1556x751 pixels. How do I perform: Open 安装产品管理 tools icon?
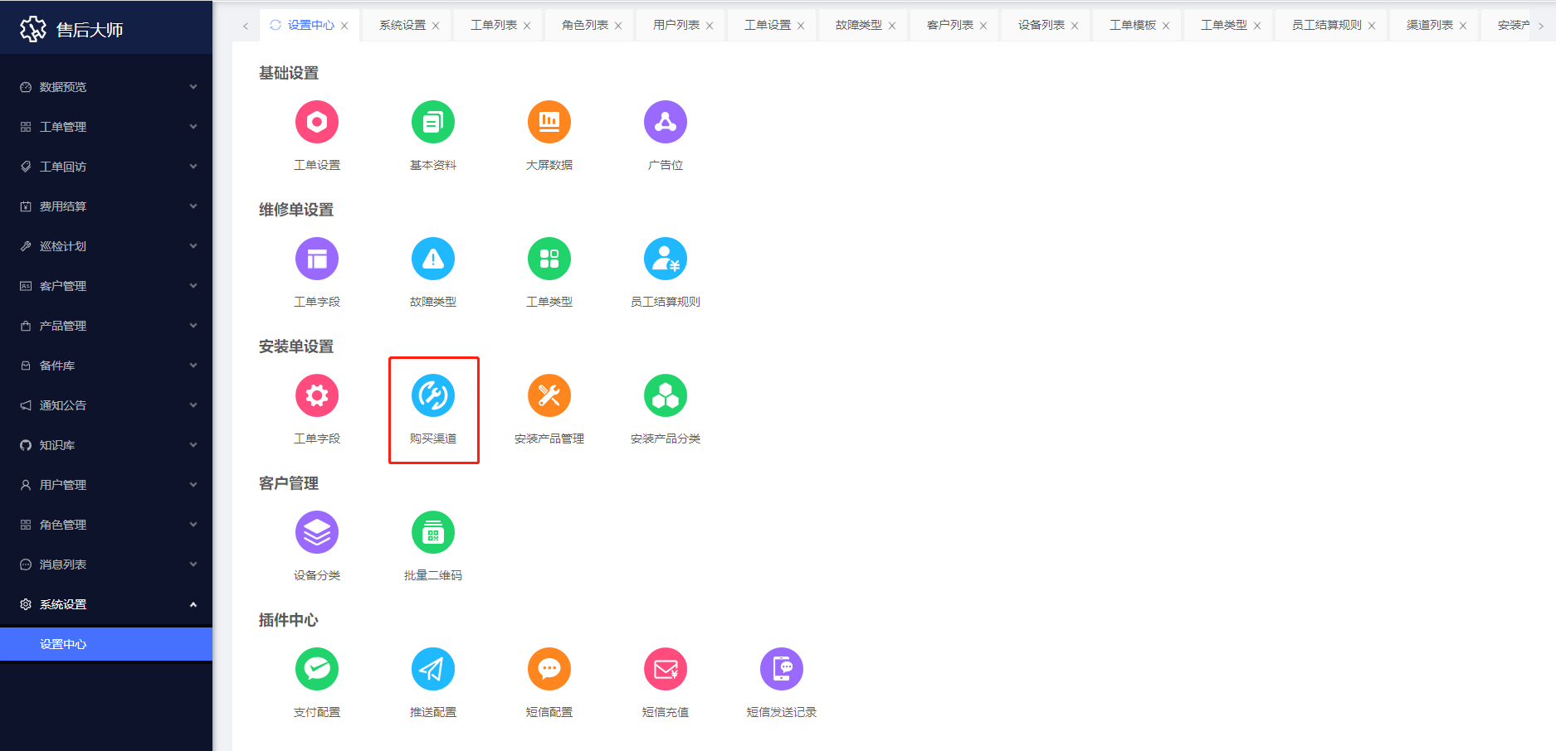click(549, 396)
